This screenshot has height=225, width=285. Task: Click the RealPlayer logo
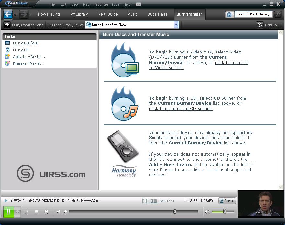[17, 4]
